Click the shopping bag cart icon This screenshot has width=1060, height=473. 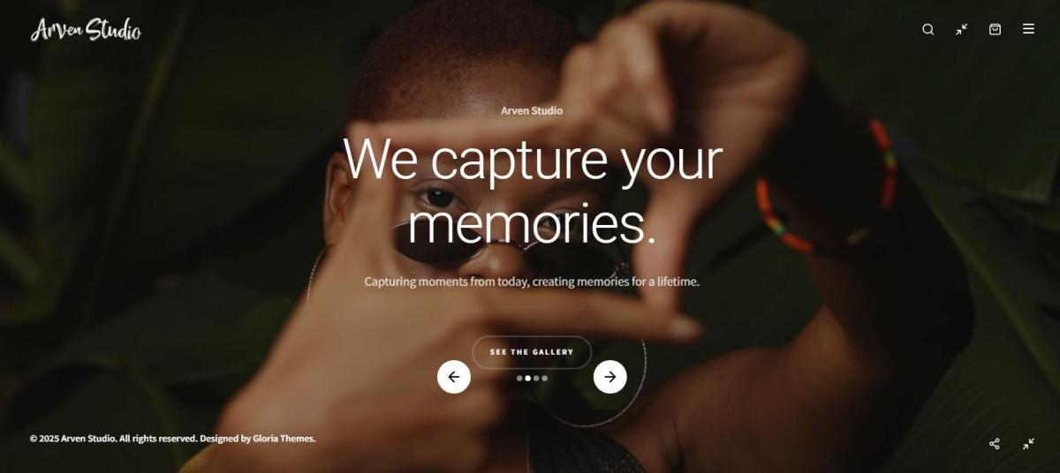click(x=995, y=29)
